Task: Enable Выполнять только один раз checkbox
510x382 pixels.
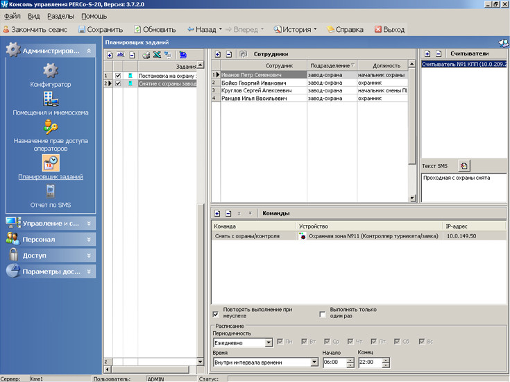Action: point(323,314)
